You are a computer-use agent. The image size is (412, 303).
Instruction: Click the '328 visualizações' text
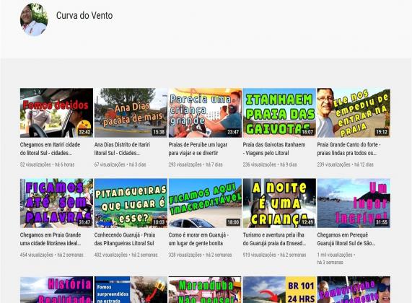click(x=185, y=255)
